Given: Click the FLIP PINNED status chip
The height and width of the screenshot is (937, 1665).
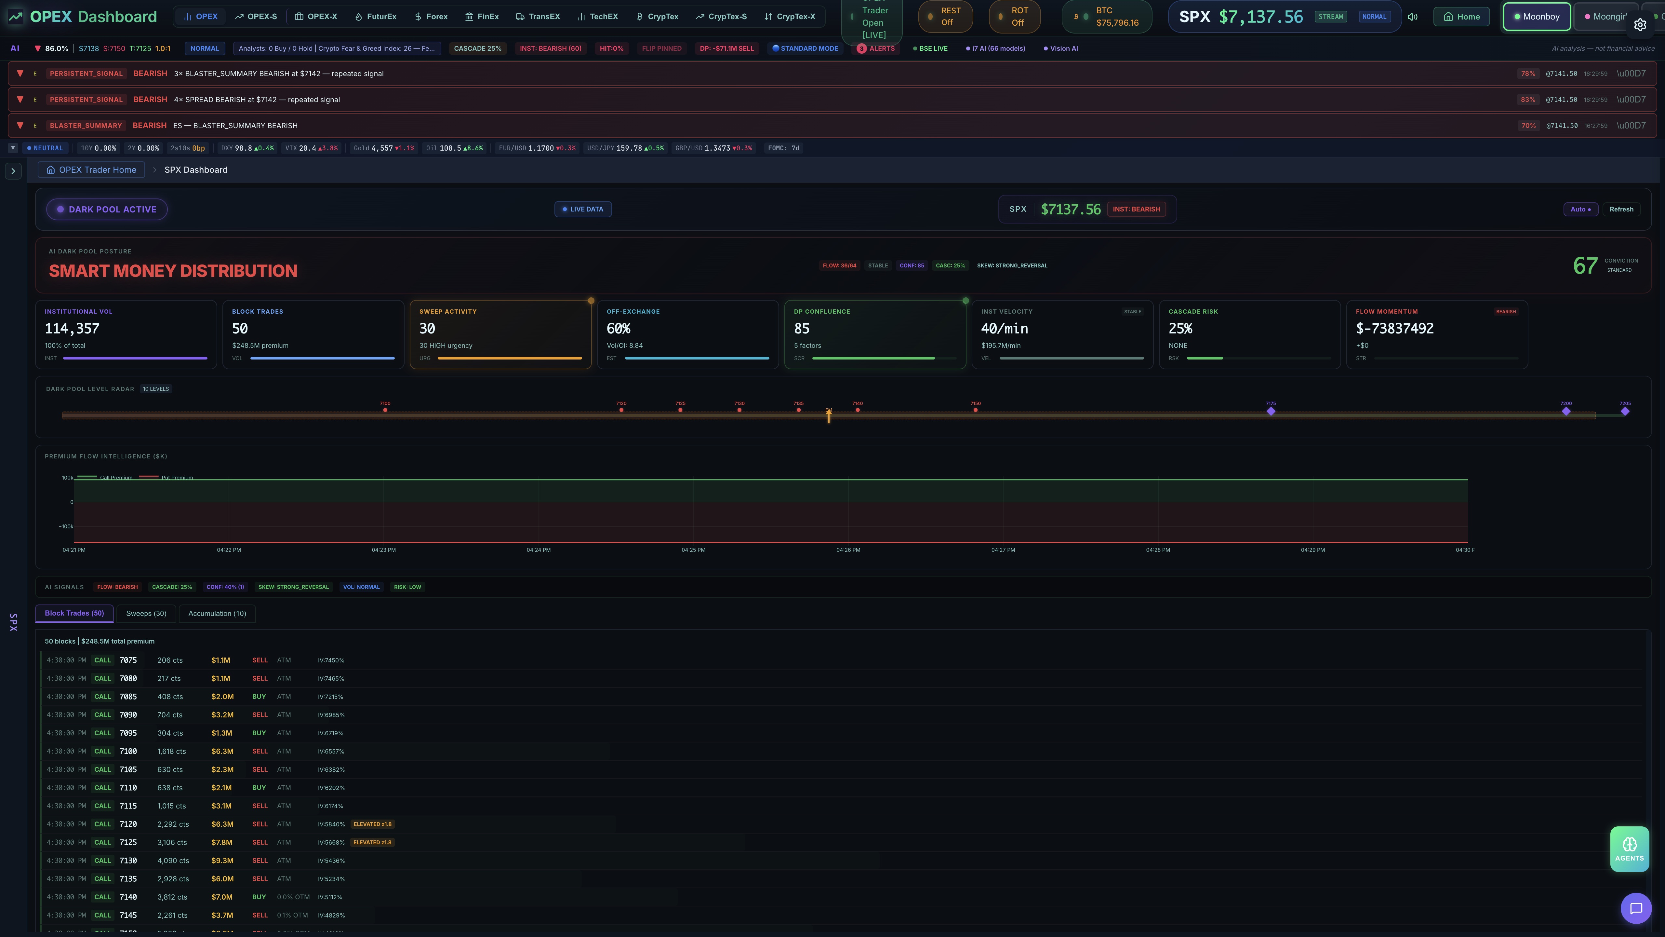Looking at the screenshot, I should click(661, 48).
